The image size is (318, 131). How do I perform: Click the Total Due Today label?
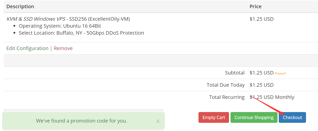pyautogui.click(x=225, y=85)
